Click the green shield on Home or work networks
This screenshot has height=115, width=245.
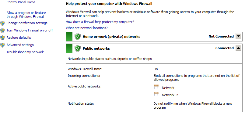point(78,37)
